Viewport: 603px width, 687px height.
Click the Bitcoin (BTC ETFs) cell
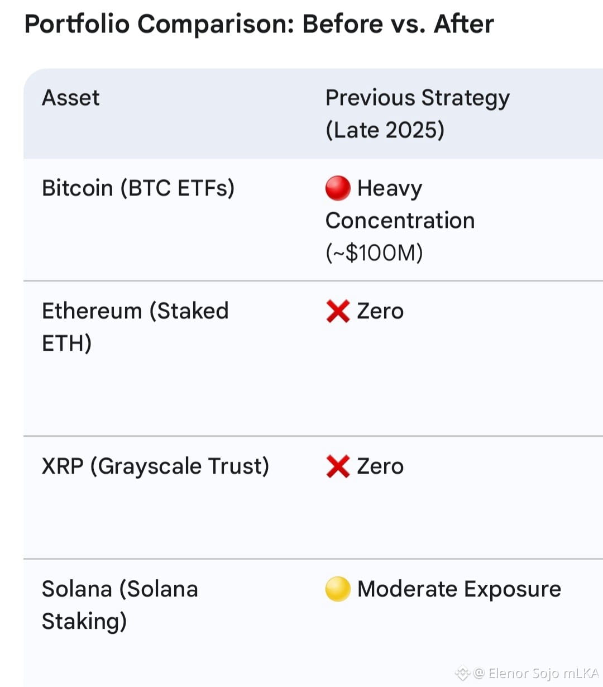(x=138, y=188)
